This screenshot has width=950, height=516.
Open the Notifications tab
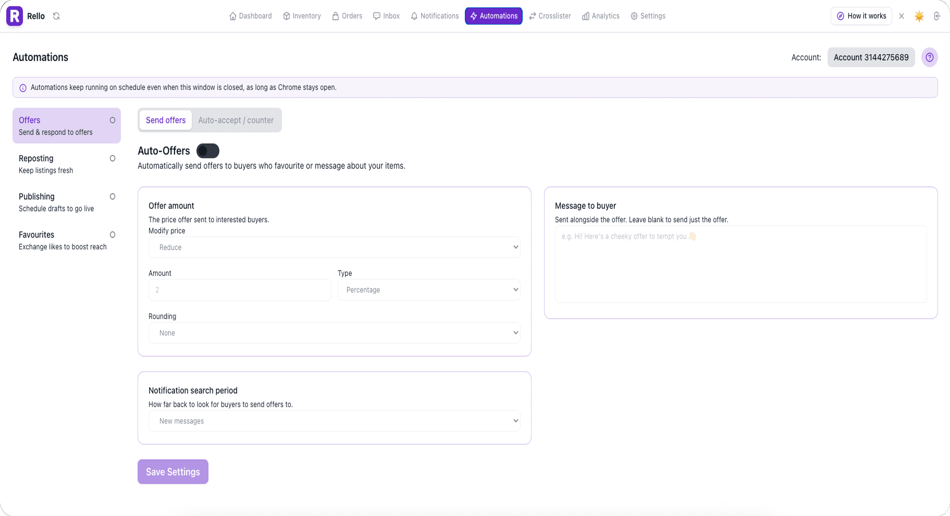[435, 16]
